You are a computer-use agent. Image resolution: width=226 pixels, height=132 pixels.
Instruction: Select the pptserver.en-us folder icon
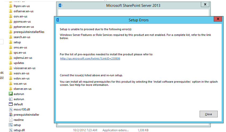coord(10,27)
